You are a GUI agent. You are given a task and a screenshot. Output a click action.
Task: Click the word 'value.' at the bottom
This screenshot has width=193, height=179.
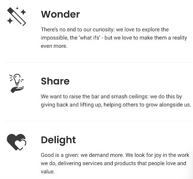pos(48,171)
